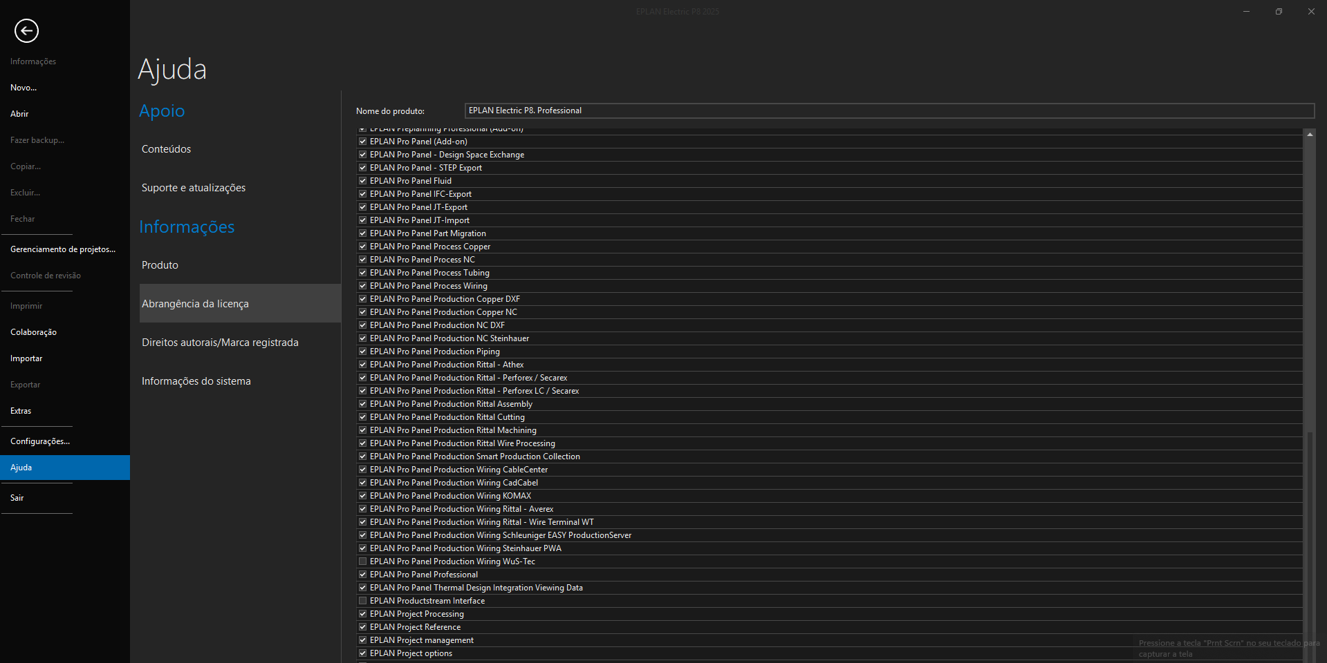Open Conteúdos under Apoio
The image size is (1327, 663).
click(166, 149)
